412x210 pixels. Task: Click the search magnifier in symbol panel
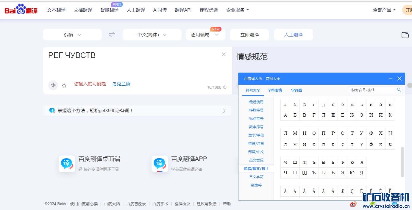pos(399,90)
